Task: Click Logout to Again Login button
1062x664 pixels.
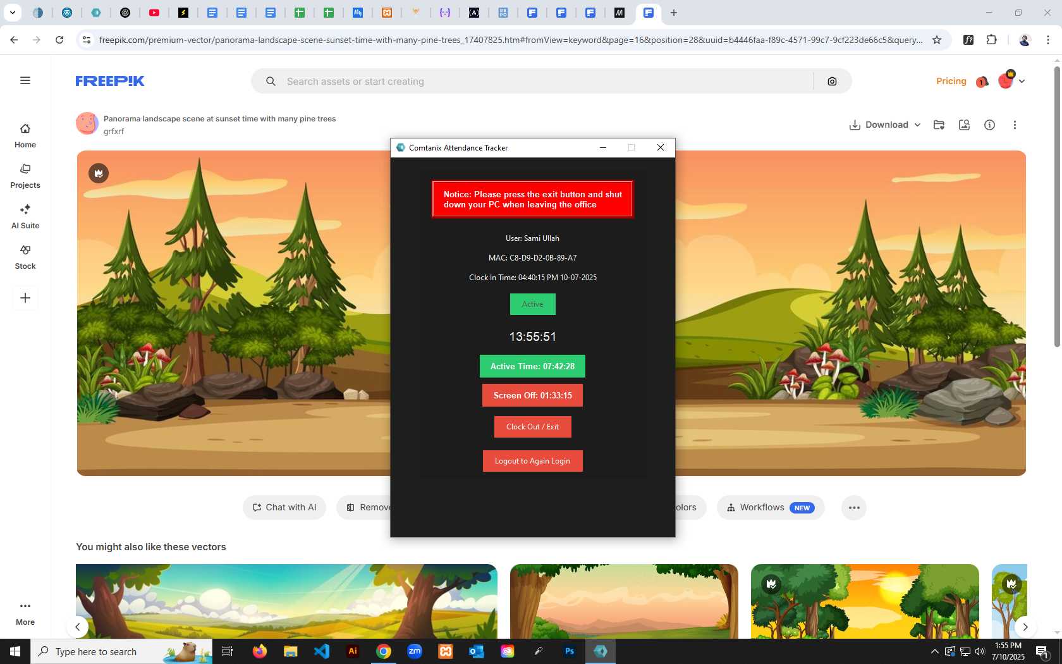Action: 532,461
